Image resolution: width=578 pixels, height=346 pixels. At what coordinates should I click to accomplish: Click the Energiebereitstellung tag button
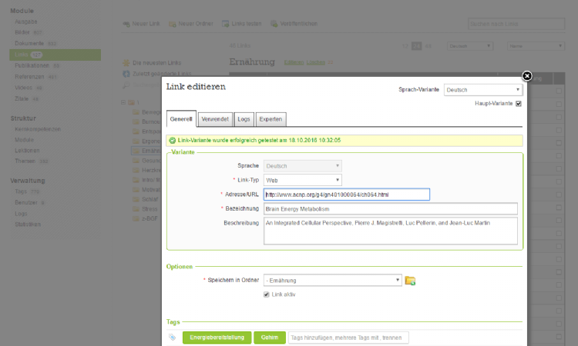[x=217, y=338]
